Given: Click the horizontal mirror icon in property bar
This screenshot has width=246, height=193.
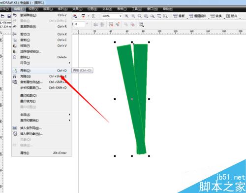Looking at the screenshot, I should pyautogui.click(x=95, y=25).
